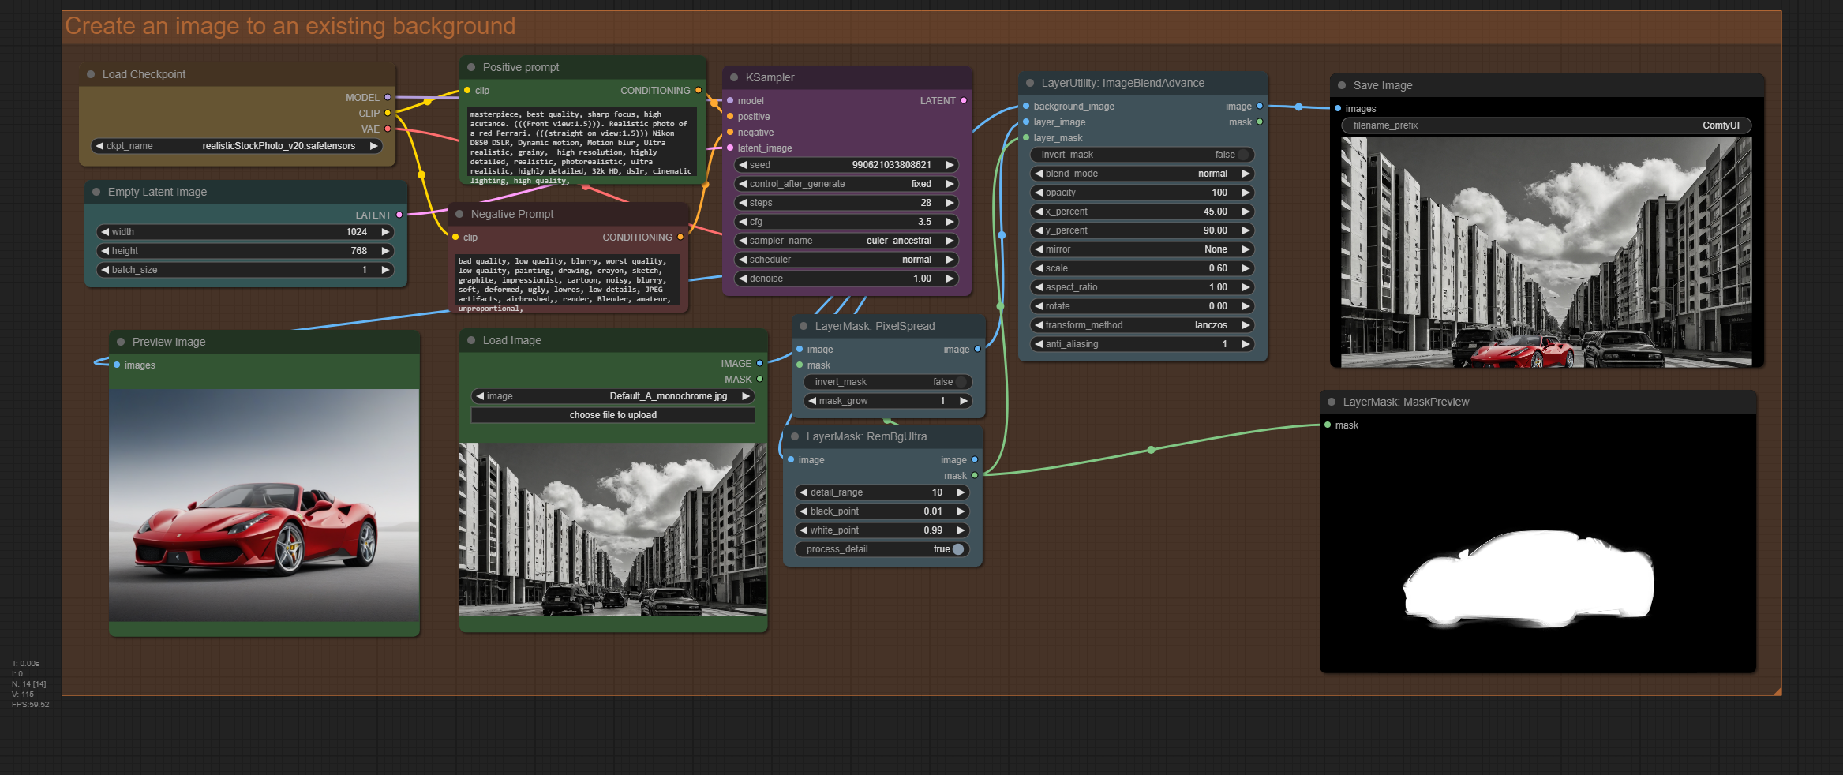Image resolution: width=1843 pixels, height=775 pixels.
Task: Click the filename_prefix field in Save Image
Action: coord(1545,125)
